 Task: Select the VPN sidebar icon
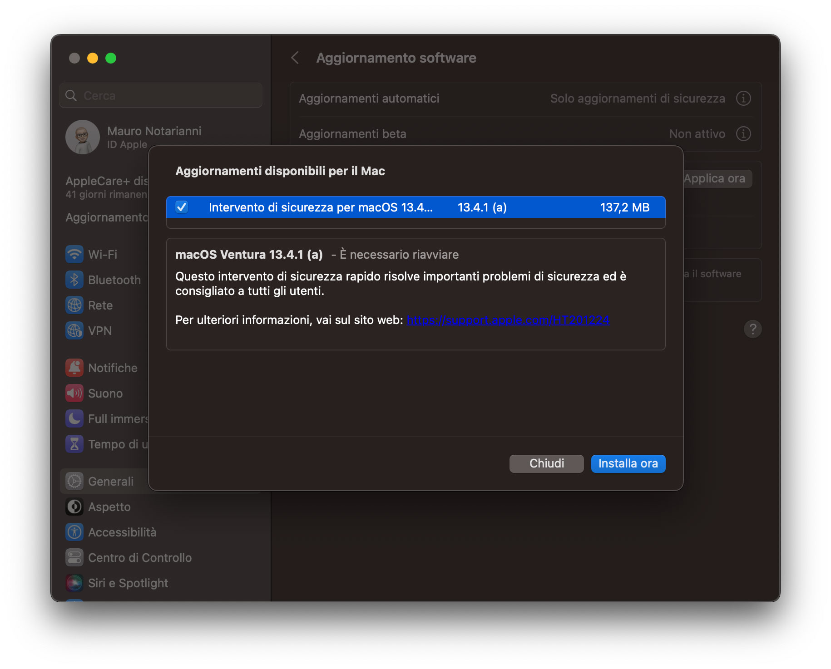point(74,330)
